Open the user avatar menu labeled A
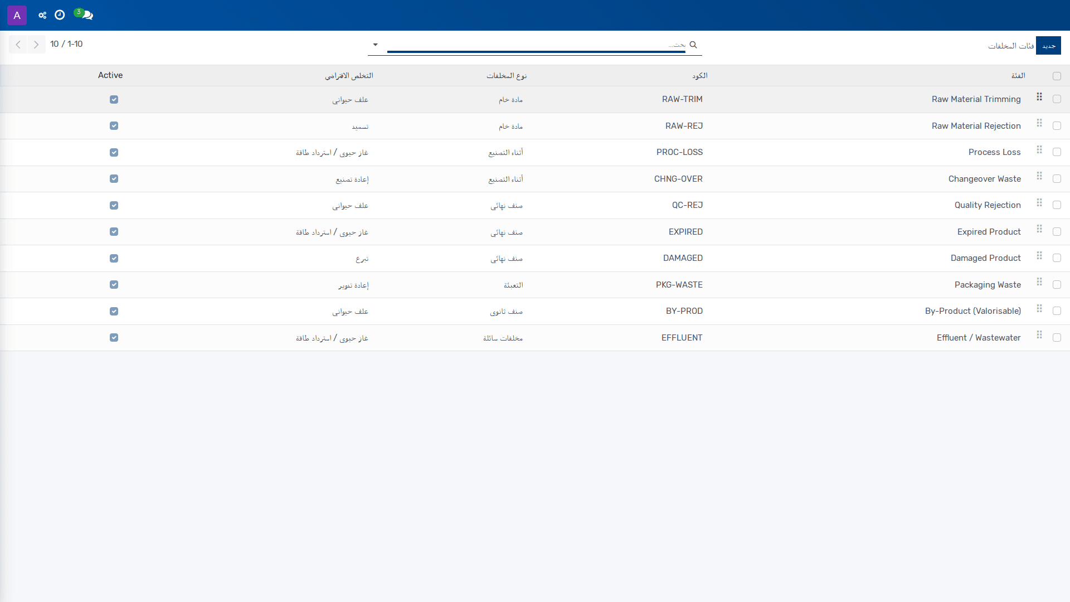 (17, 15)
